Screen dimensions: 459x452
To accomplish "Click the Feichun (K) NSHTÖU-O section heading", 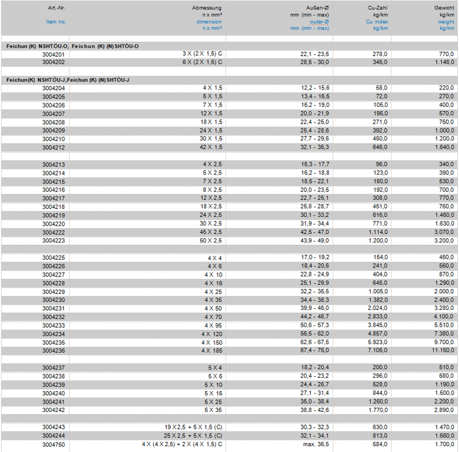I will point(72,46).
